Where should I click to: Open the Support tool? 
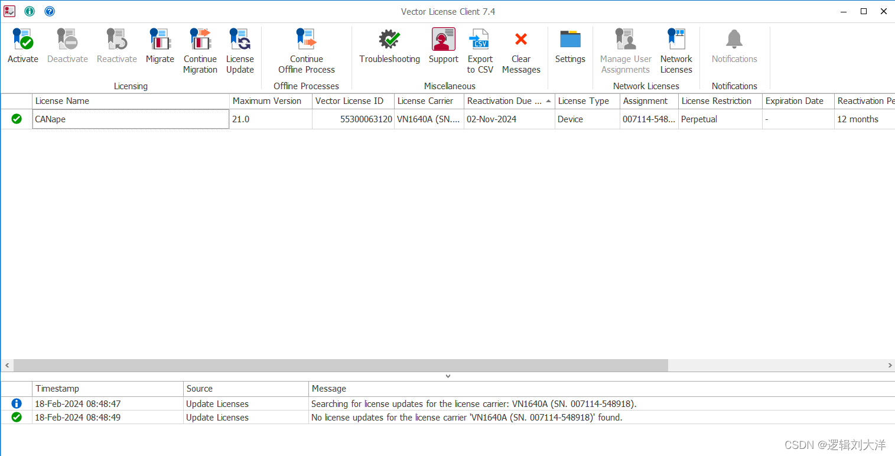click(x=444, y=46)
